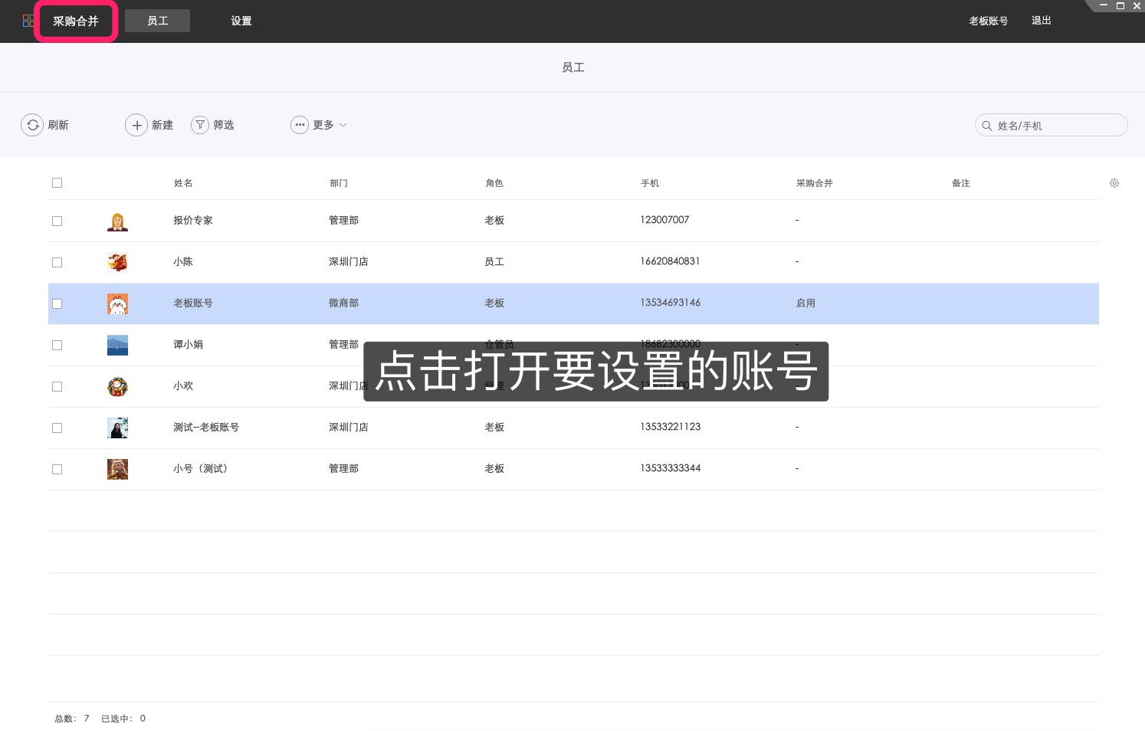Click avatar of 小欢

click(x=117, y=387)
